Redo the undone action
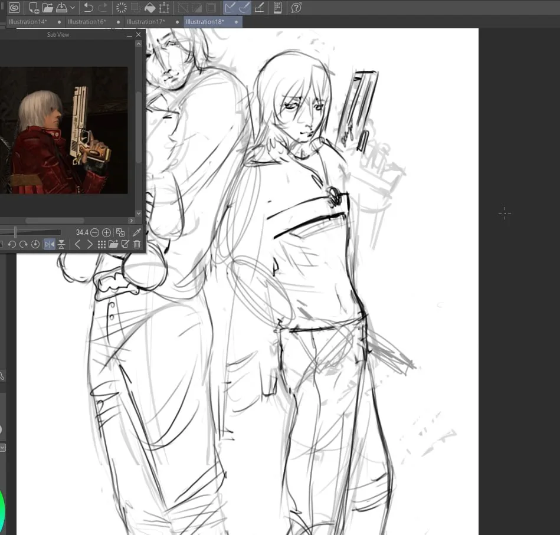This screenshot has height=535, width=560. (x=103, y=8)
